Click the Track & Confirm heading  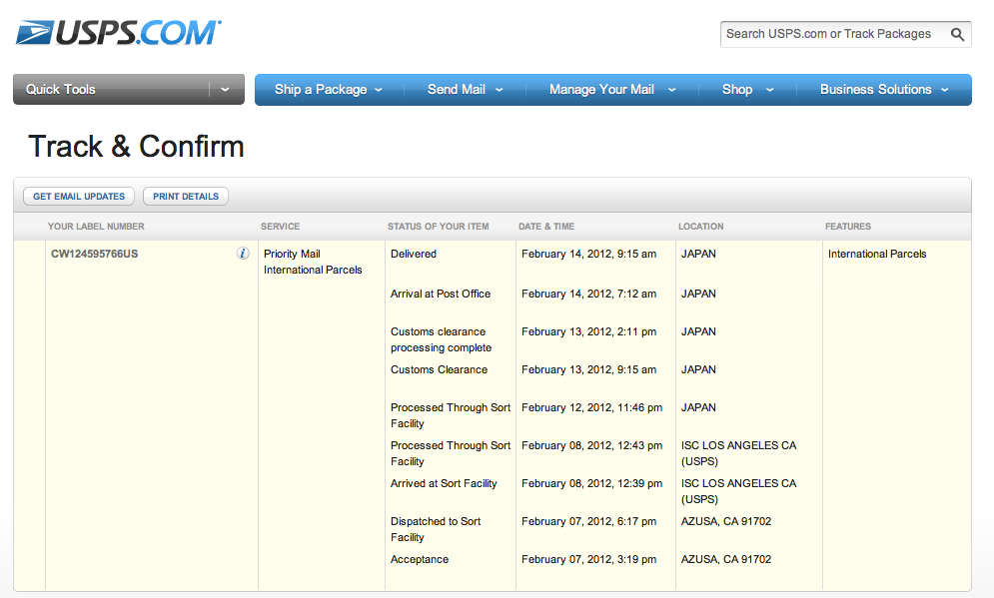click(x=136, y=147)
